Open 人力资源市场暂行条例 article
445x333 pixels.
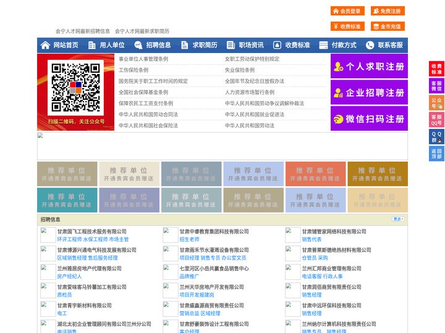250,92
